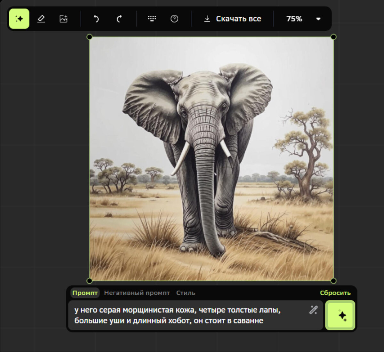Redo the last action
This screenshot has width=384, height=352.
click(x=119, y=19)
